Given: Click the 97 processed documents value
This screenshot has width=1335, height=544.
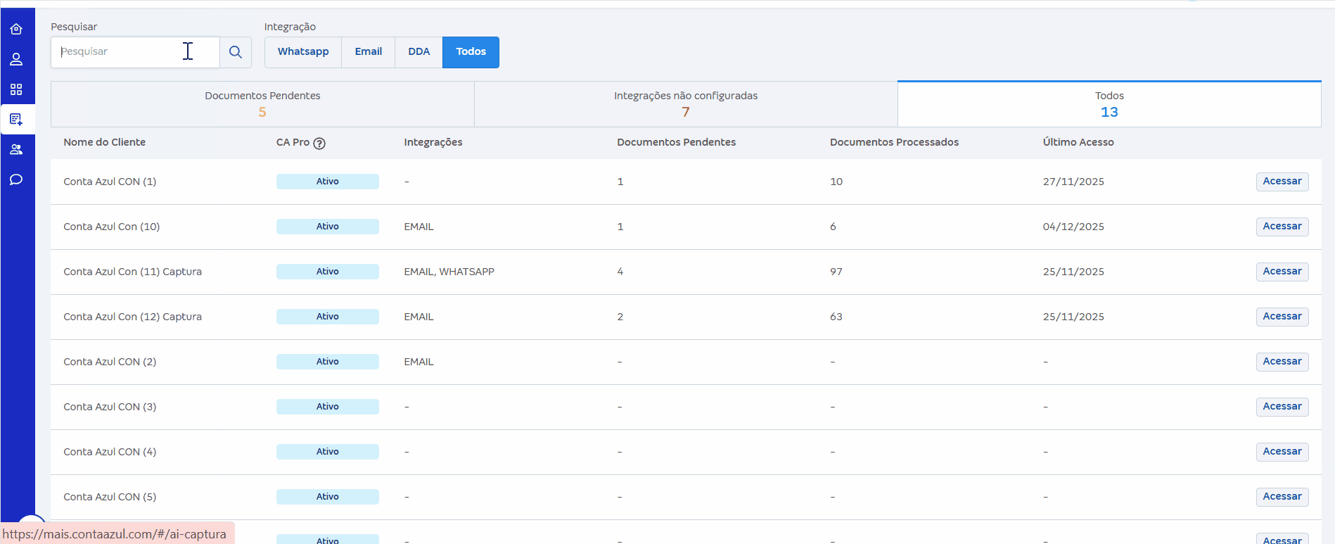Looking at the screenshot, I should 836,272.
